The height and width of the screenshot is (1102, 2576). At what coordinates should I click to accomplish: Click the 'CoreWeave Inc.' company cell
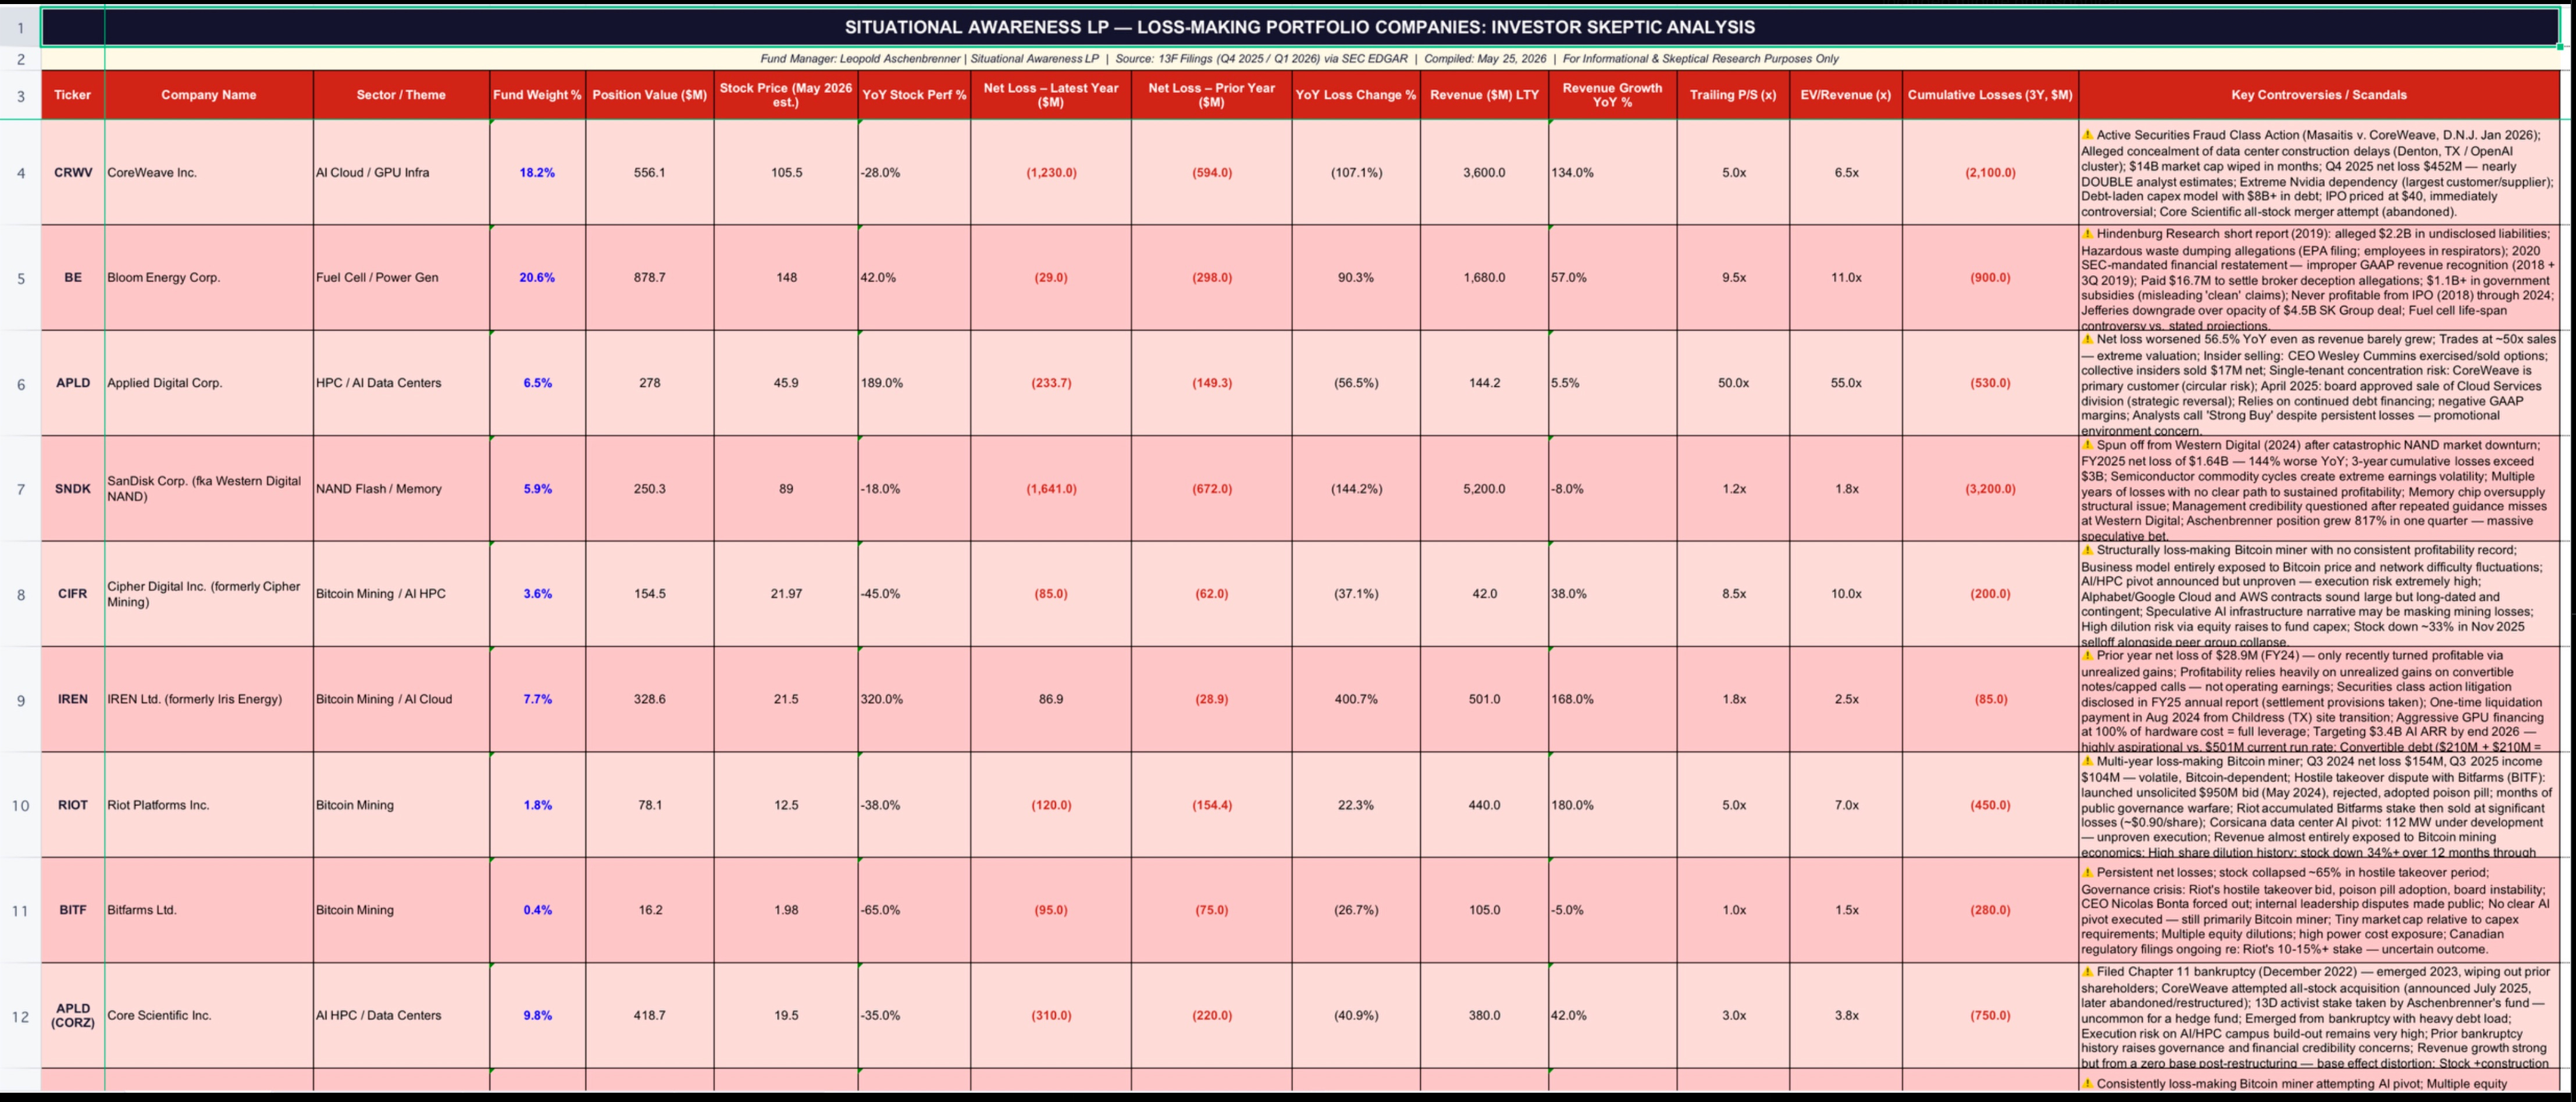[x=209, y=173]
